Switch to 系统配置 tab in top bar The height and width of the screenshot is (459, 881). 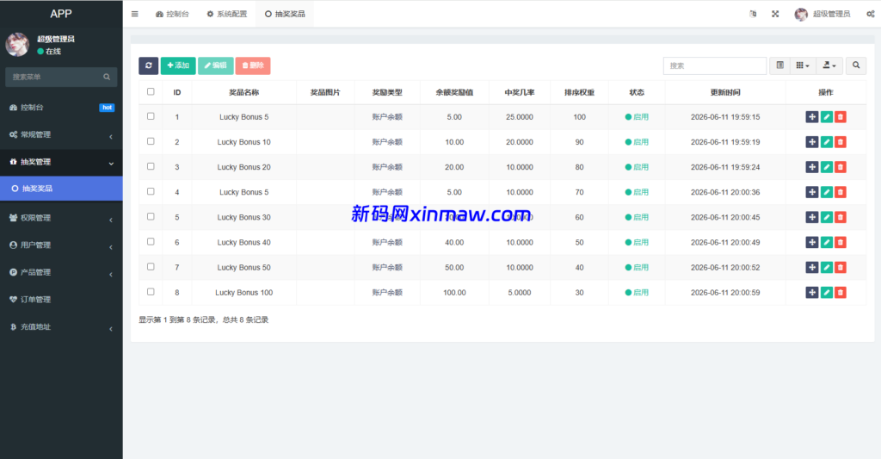226,14
